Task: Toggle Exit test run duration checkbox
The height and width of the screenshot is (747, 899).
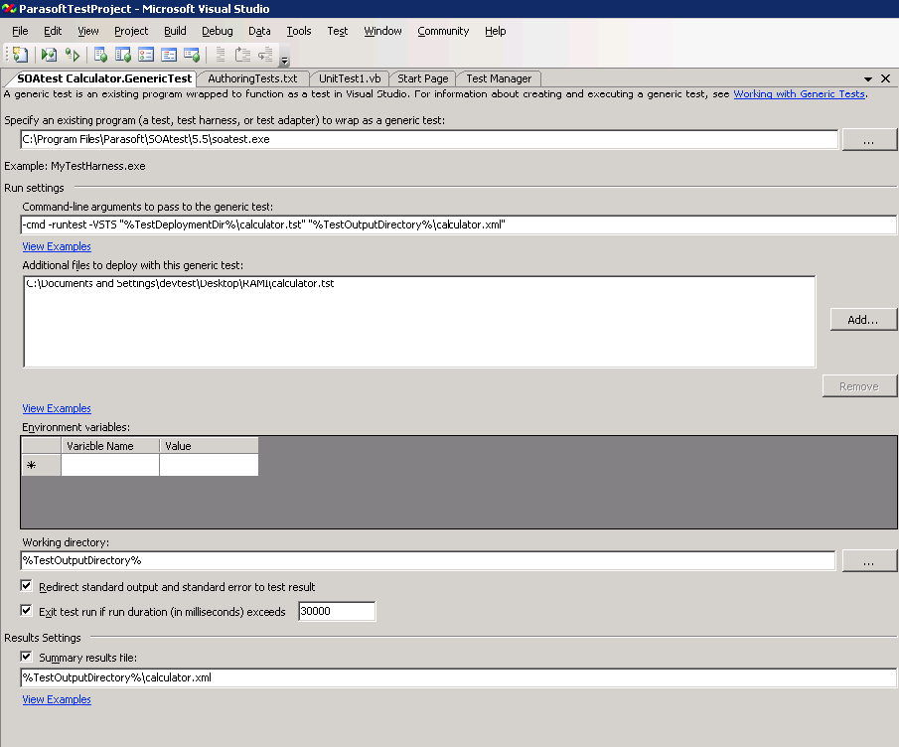Action: click(27, 611)
